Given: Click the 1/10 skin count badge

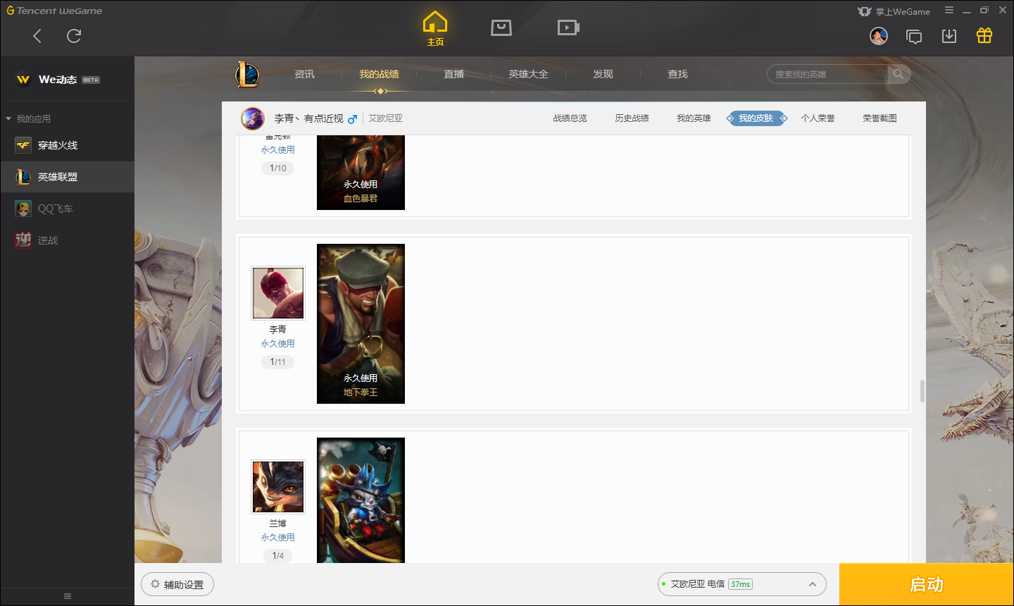Looking at the screenshot, I should coord(278,168).
